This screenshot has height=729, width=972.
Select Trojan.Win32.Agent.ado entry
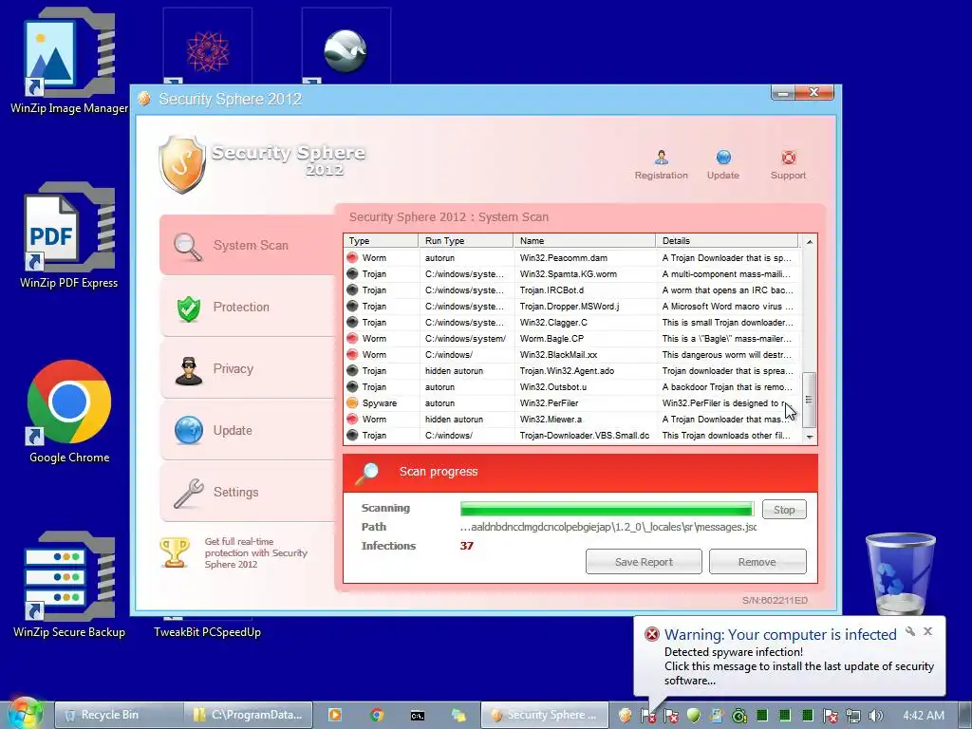[571, 371]
